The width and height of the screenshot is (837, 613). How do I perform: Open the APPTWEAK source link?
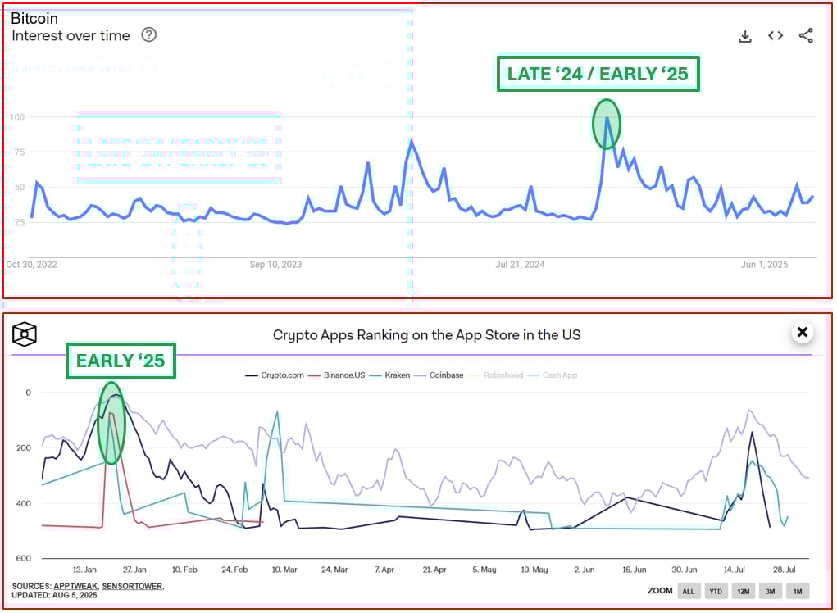(75, 586)
